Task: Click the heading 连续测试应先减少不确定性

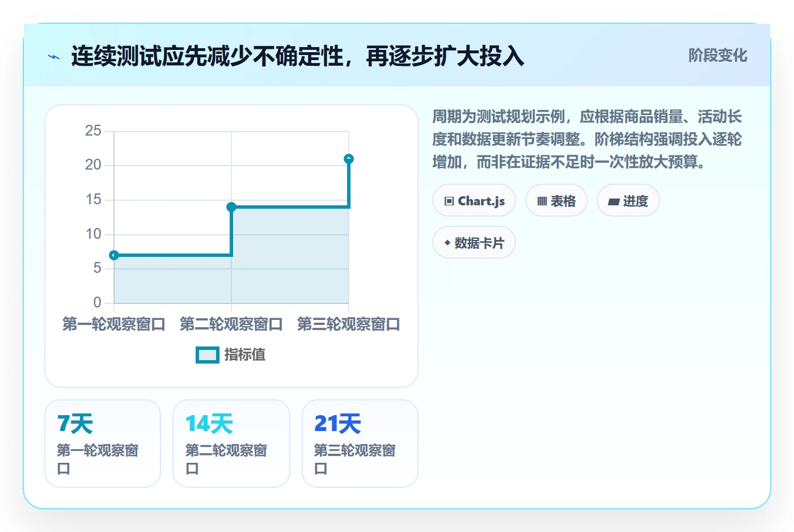Action: [x=297, y=56]
